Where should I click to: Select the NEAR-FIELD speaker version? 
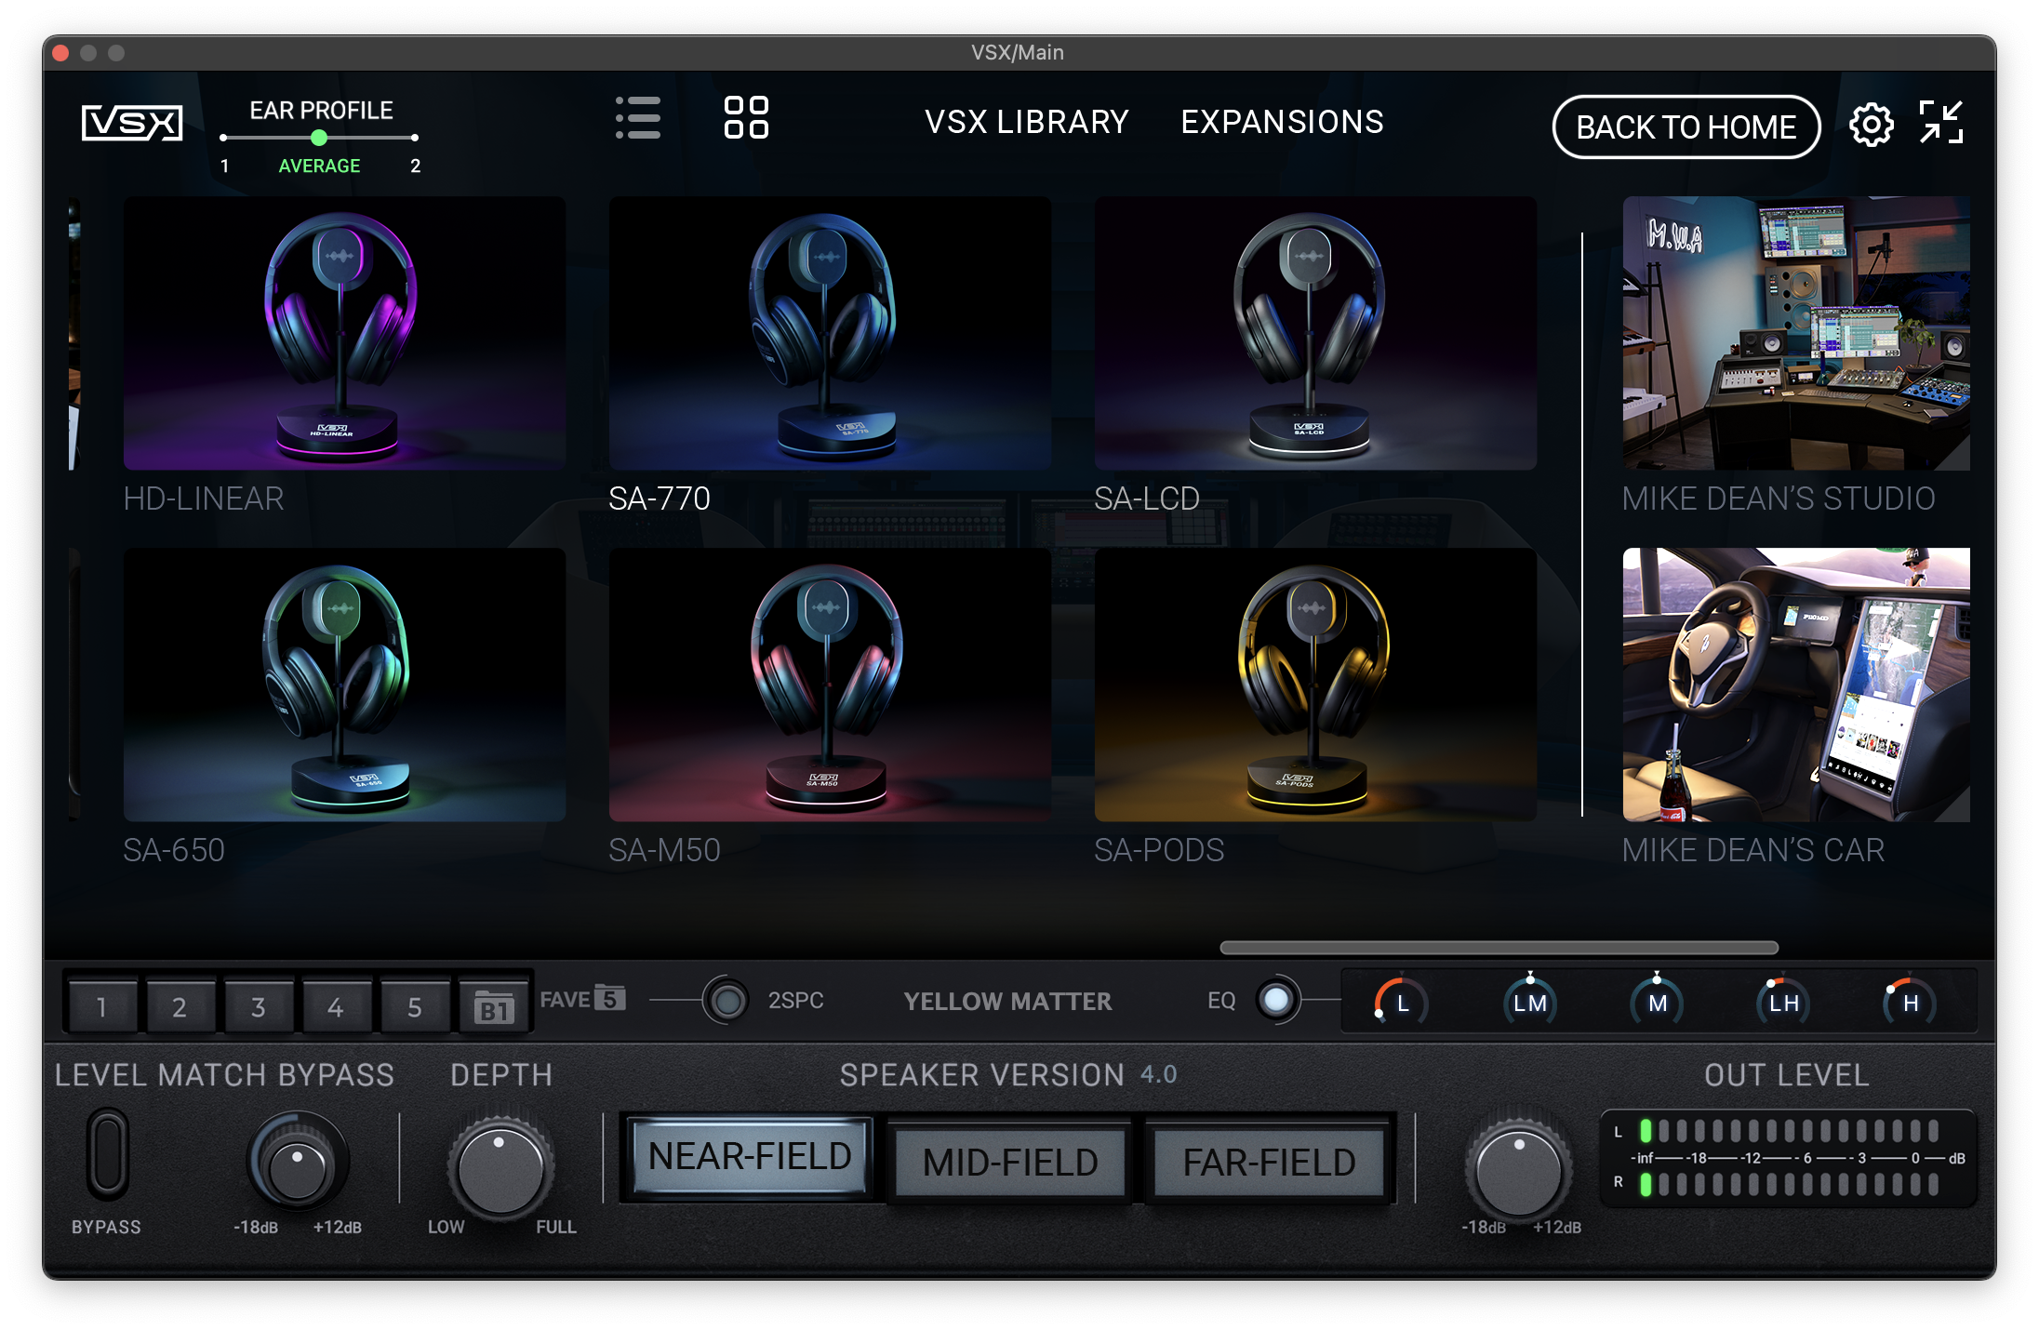[x=750, y=1157]
